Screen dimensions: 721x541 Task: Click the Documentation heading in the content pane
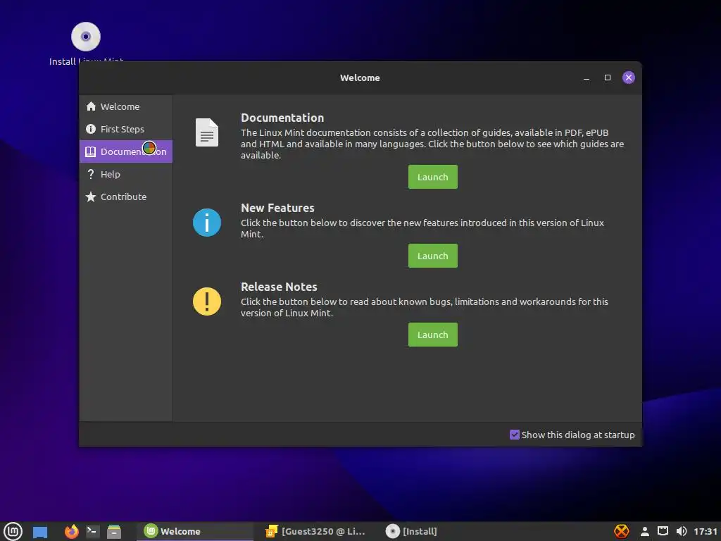click(x=282, y=118)
